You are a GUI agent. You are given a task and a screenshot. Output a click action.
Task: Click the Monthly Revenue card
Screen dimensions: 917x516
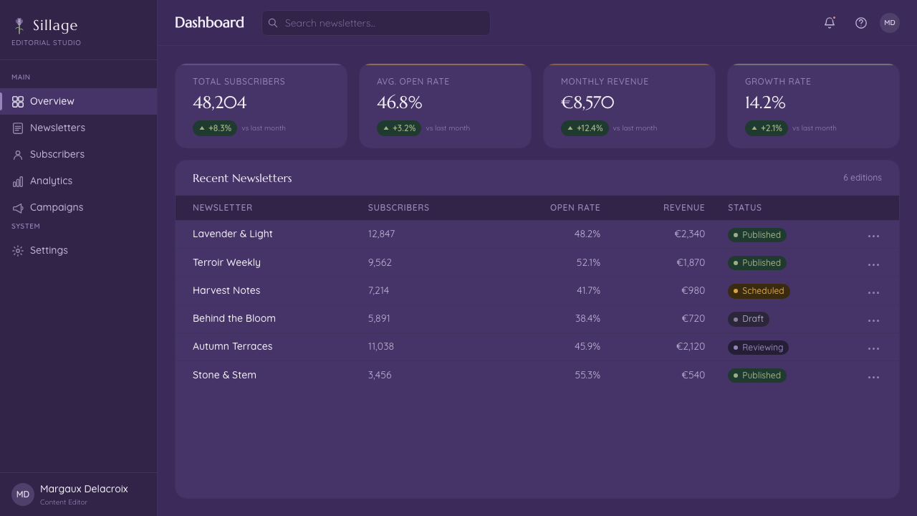(x=630, y=106)
